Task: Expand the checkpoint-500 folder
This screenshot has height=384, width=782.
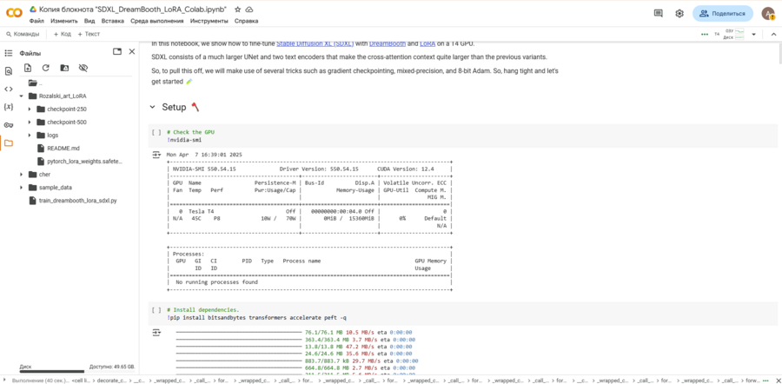Action: [30, 122]
